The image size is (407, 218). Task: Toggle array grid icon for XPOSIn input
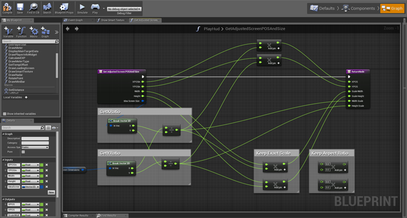click(41, 165)
